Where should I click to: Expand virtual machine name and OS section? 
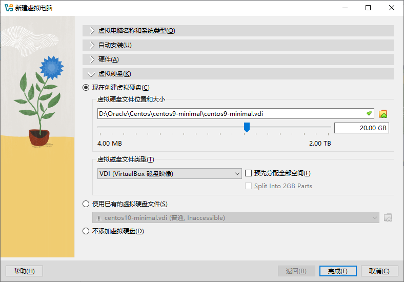coord(238,31)
